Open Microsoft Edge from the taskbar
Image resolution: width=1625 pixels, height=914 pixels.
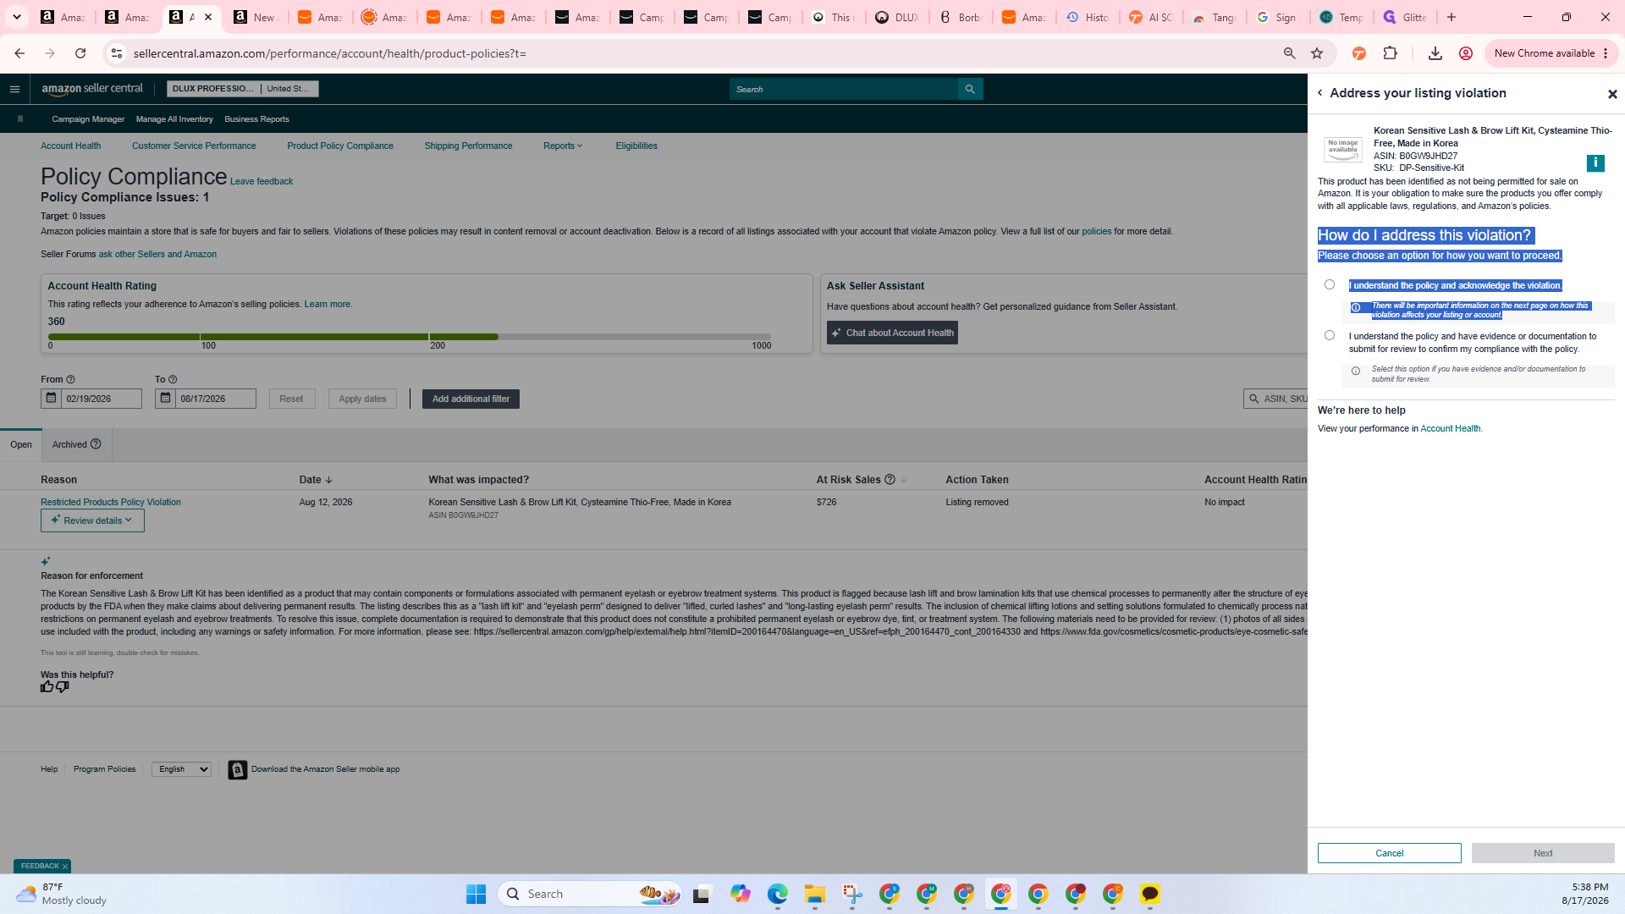tap(778, 894)
